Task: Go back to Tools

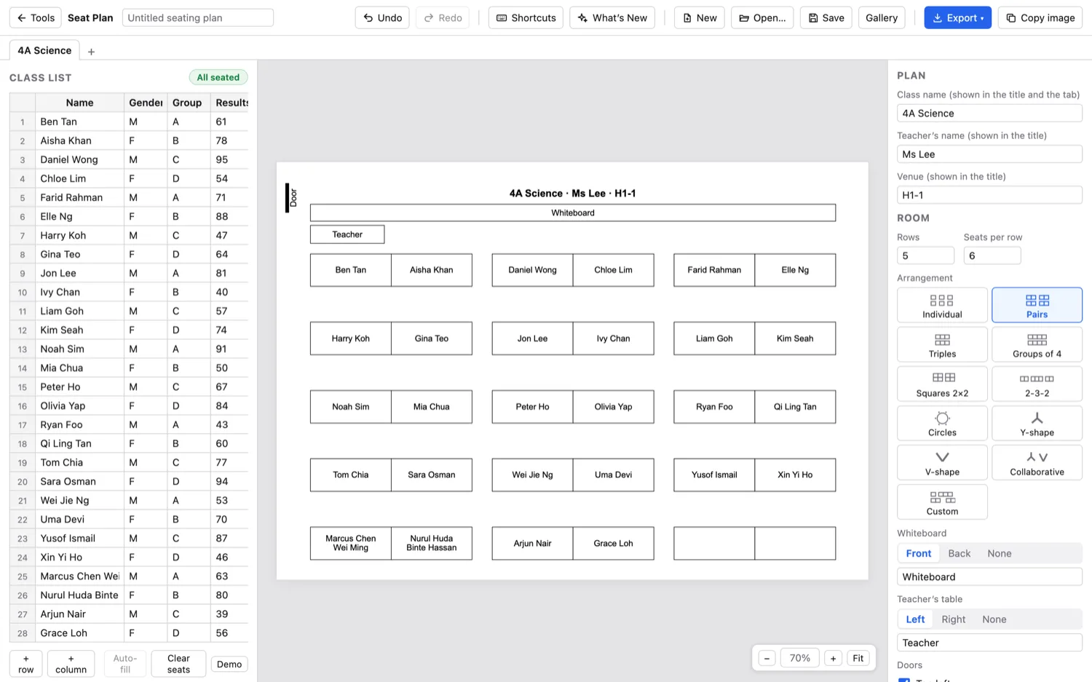Action: click(x=36, y=17)
